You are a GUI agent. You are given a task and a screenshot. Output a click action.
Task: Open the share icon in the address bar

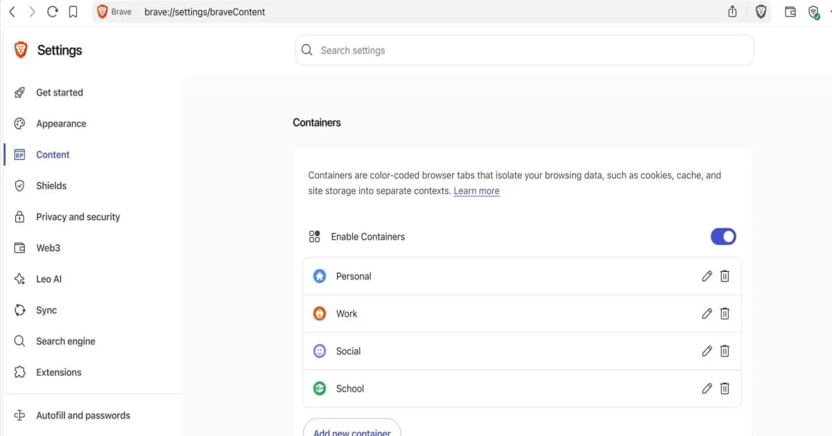coord(732,12)
